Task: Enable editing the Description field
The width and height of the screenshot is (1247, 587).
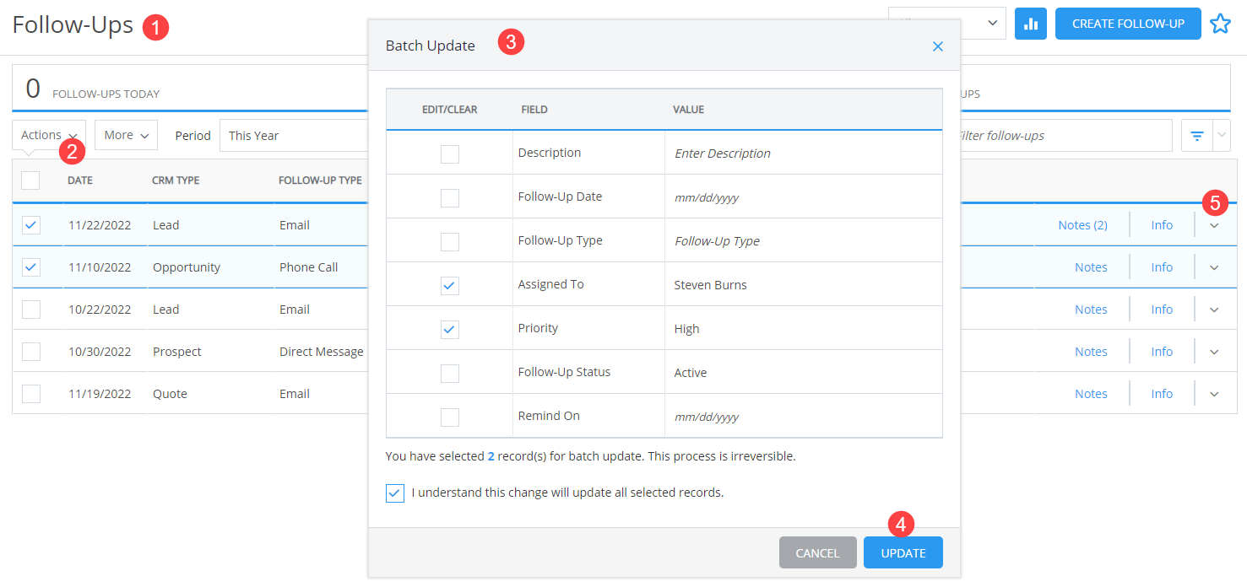Action: (450, 153)
